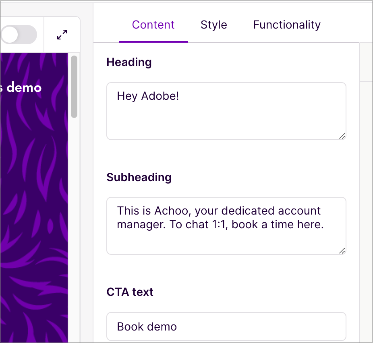This screenshot has height=343, width=373.
Task: Select the white "demo" heading in the preview
Action: coord(24,87)
